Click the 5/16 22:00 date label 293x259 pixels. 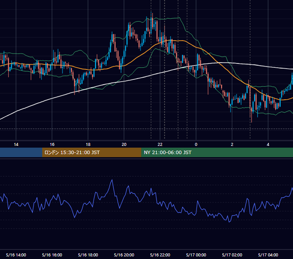click(160, 255)
